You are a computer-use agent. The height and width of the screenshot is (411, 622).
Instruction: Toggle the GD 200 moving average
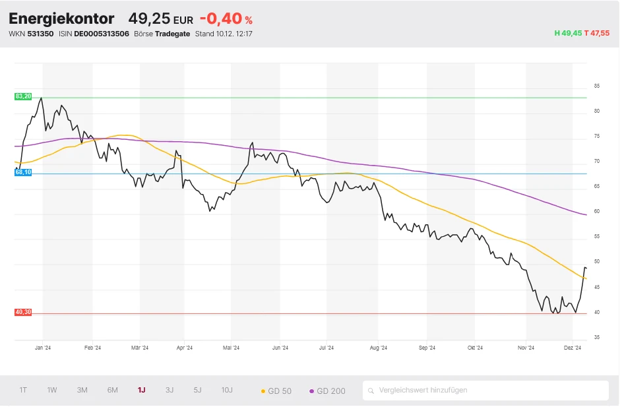pos(327,391)
